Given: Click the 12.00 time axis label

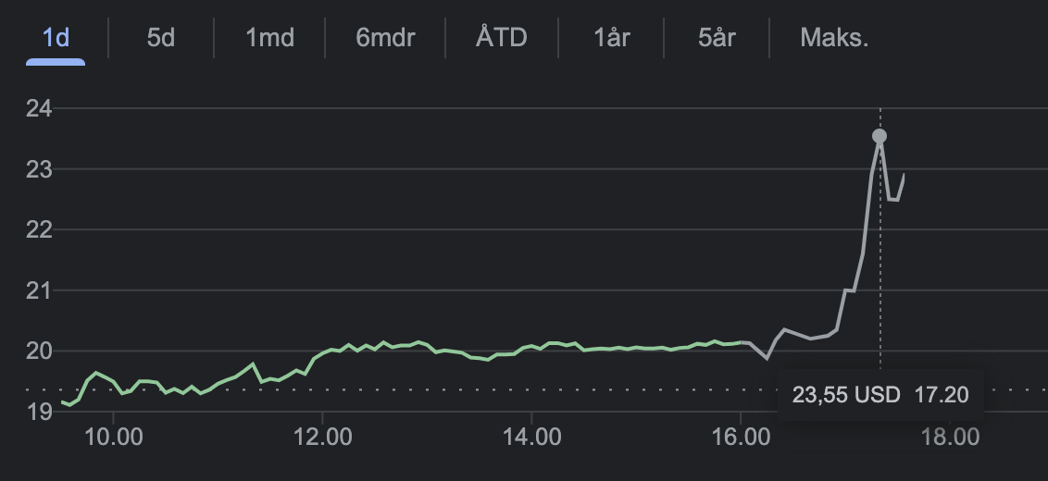Looking at the screenshot, I should (x=322, y=438).
